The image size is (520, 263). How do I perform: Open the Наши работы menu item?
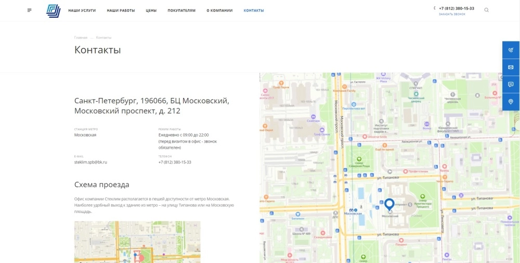(x=121, y=10)
